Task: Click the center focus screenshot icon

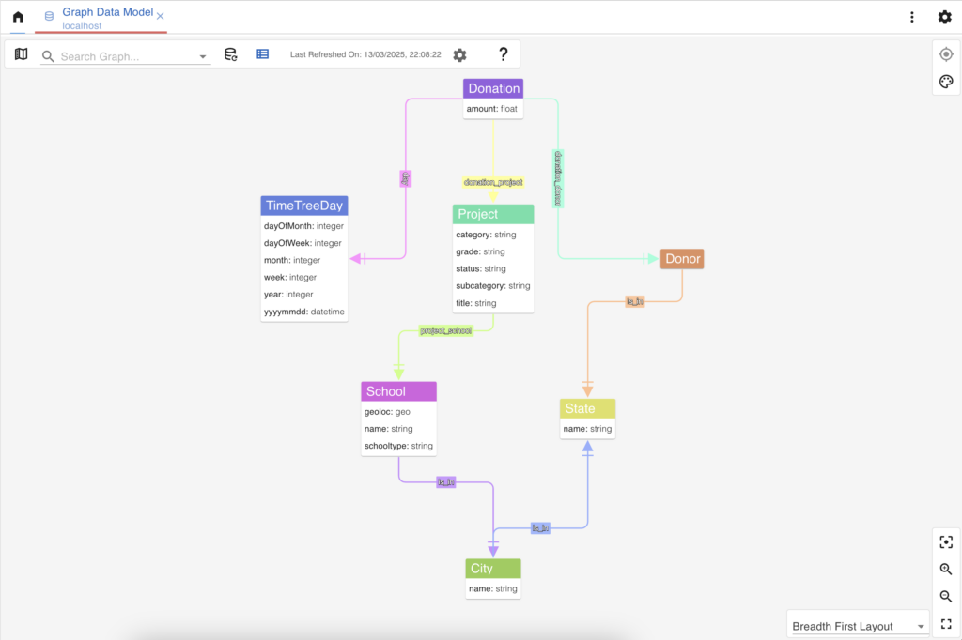Action: [946, 541]
